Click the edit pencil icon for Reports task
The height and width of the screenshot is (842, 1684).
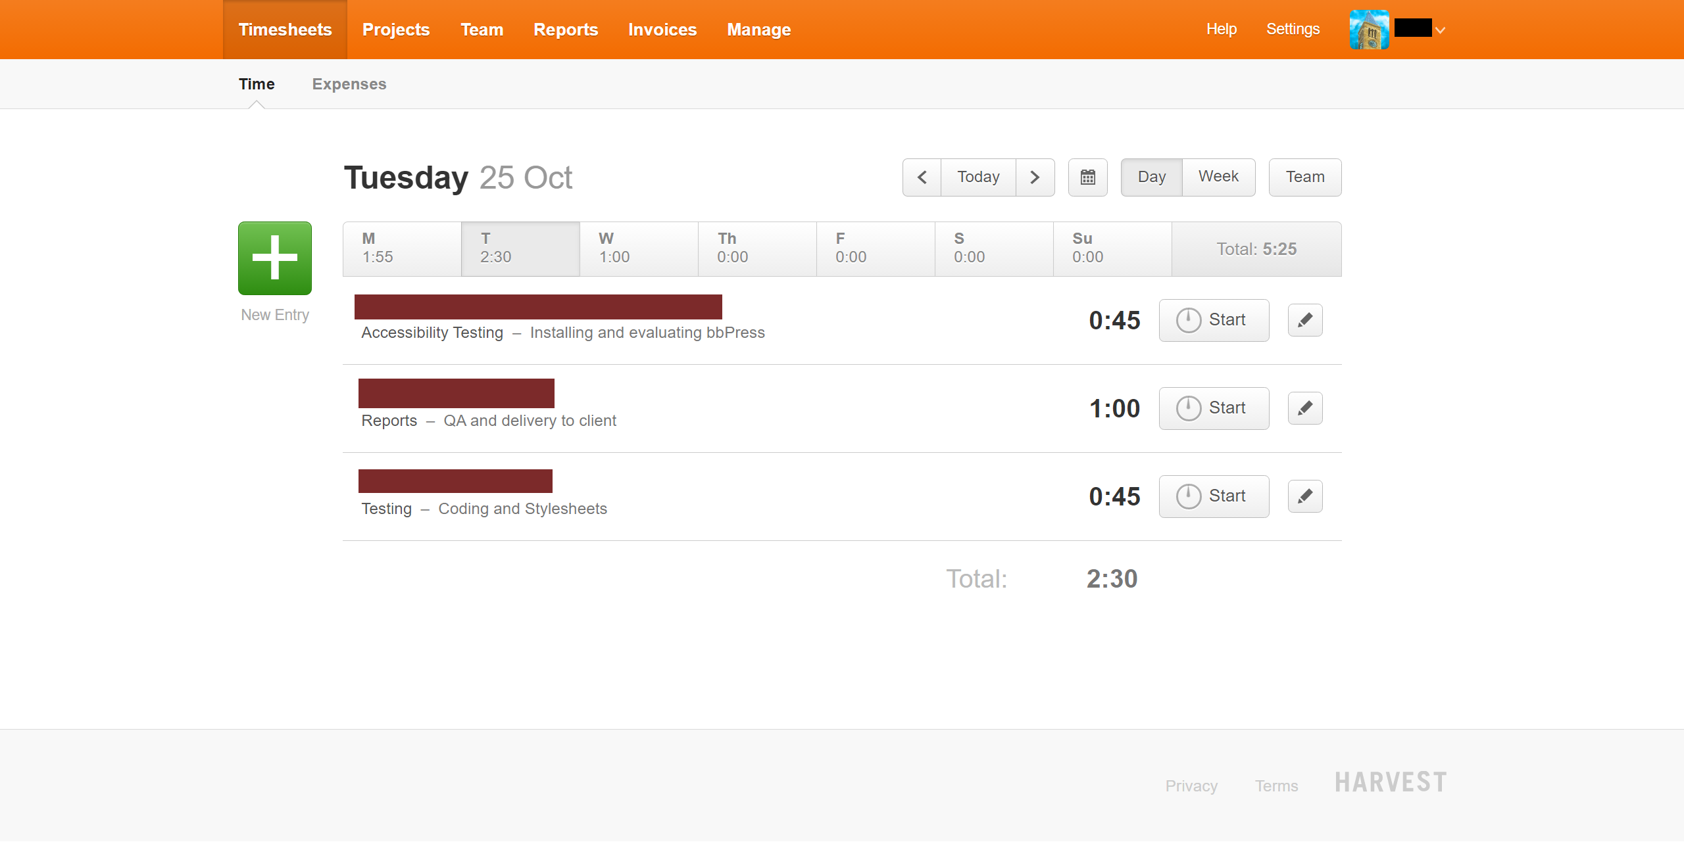1304,408
